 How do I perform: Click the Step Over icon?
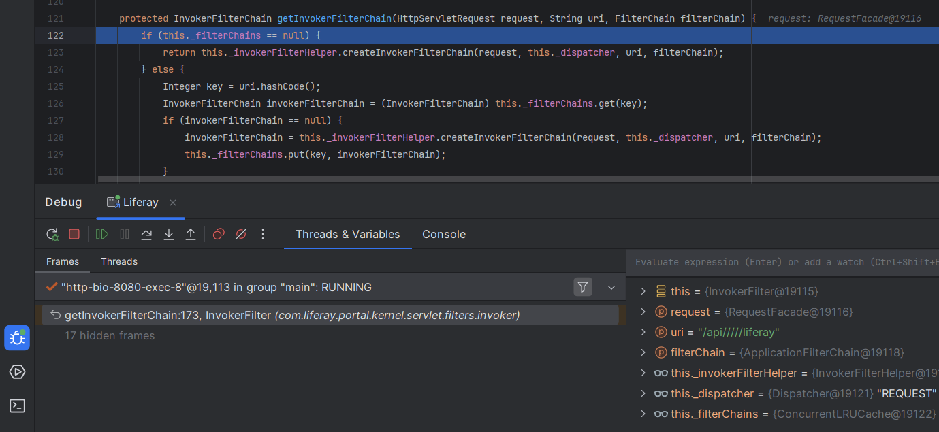[x=146, y=234]
